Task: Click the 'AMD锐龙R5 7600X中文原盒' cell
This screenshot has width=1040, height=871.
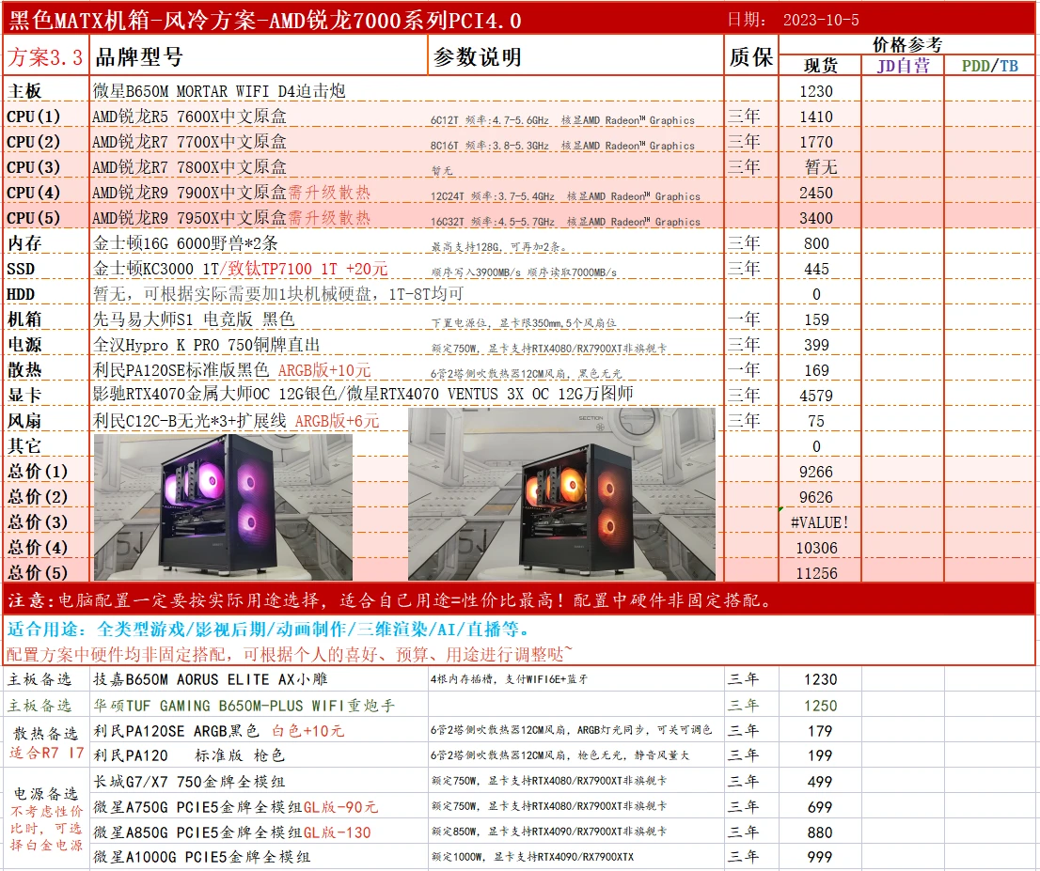Action: [189, 116]
